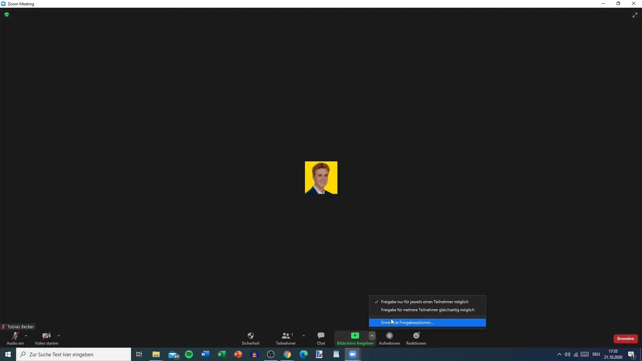This screenshot has width=642, height=361.
Task: Open the Windows notification center
Action: (632, 354)
